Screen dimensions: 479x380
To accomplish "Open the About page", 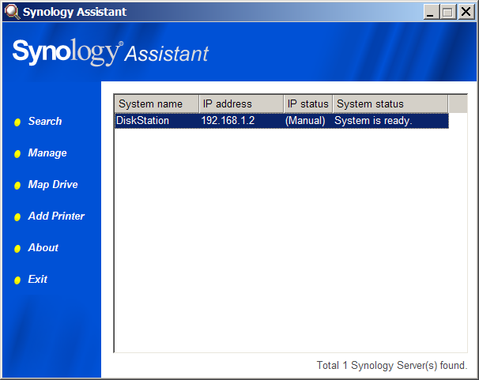I will pyautogui.click(x=43, y=247).
